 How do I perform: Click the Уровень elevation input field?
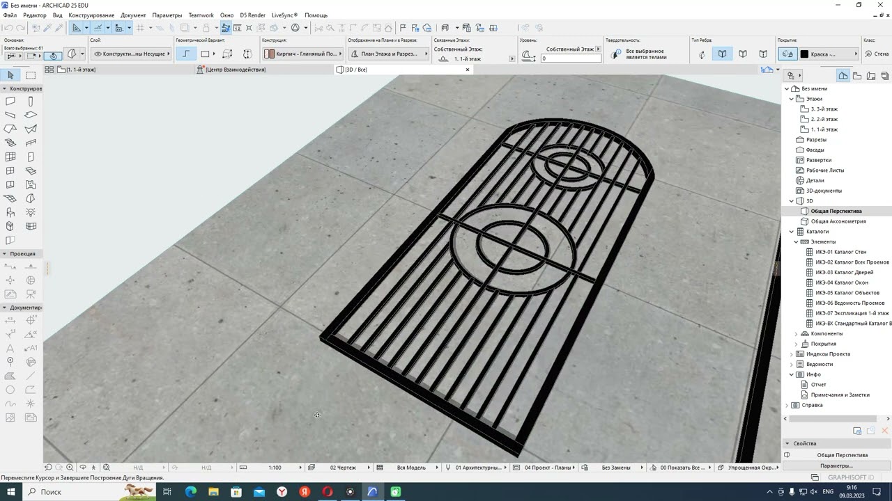pyautogui.click(x=571, y=58)
